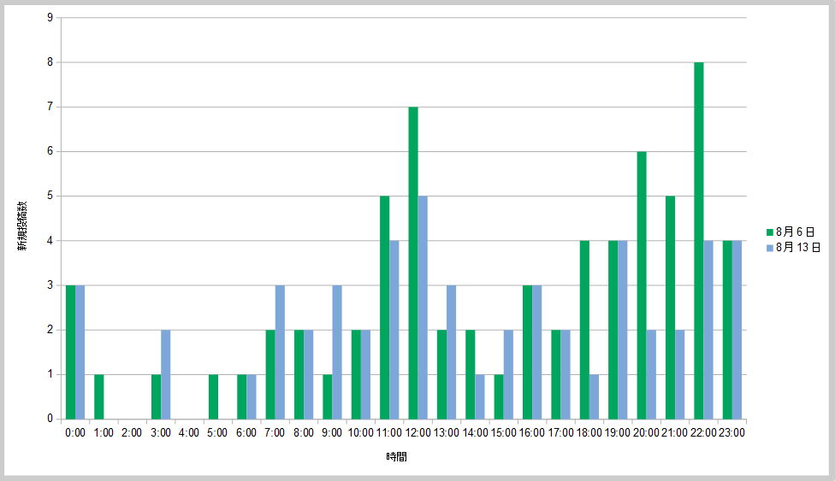
Task: Click the blue bar at 23:00
Action: pyautogui.click(x=736, y=330)
